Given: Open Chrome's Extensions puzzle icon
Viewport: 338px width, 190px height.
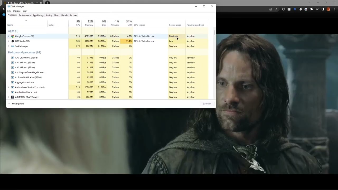Looking at the screenshot, I should 312,9.
